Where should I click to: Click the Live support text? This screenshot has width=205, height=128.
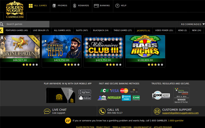point(59,113)
